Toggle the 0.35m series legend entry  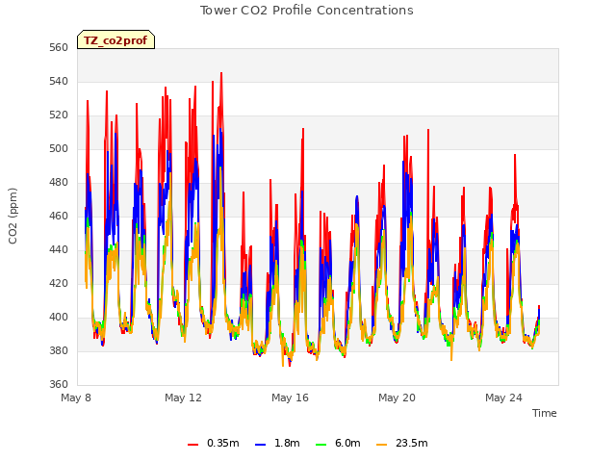point(214,443)
